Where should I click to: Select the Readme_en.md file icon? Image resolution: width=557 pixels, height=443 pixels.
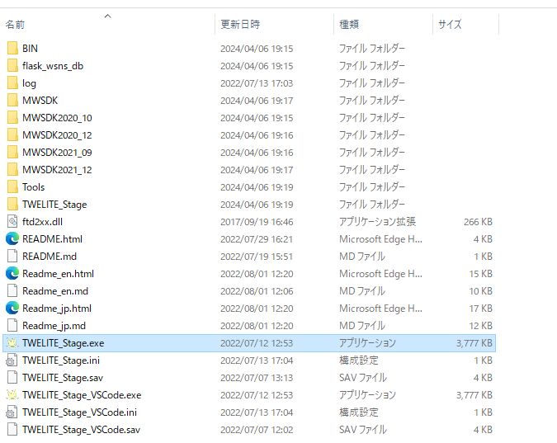pyautogui.click(x=12, y=291)
